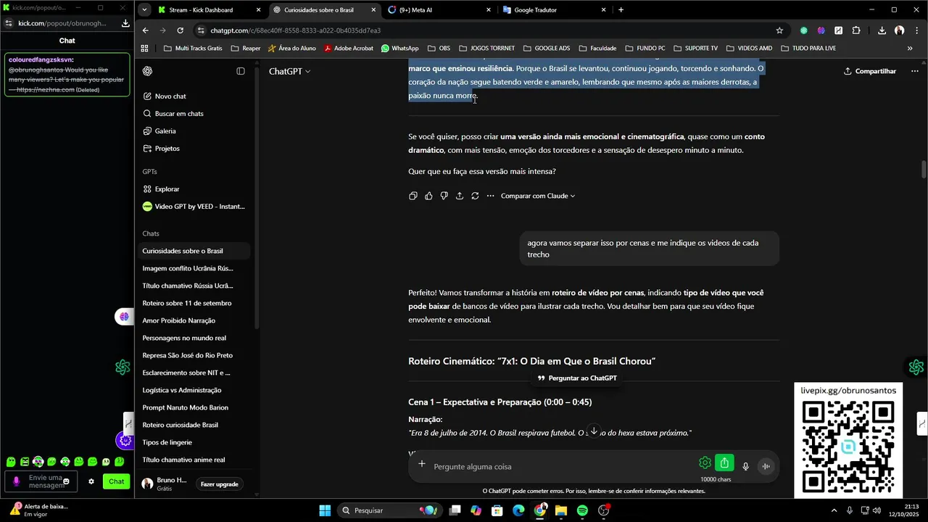Bookmark this page with star icon
This screenshot has height=522, width=928.
779,30
